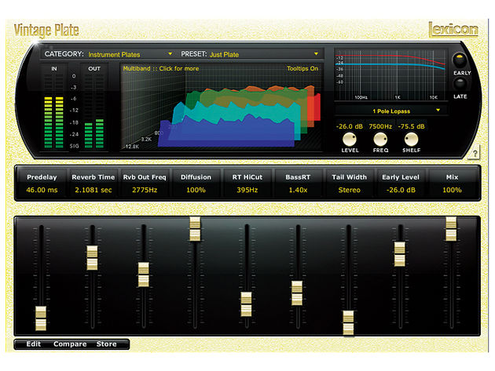Toggle the EARLY reflections button
The width and height of the screenshot is (495, 371).
coord(460,60)
